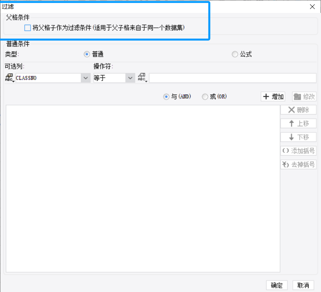The image size is (321, 292).
Task: Choose the 与 (AND) radio option
Action: (x=166, y=97)
